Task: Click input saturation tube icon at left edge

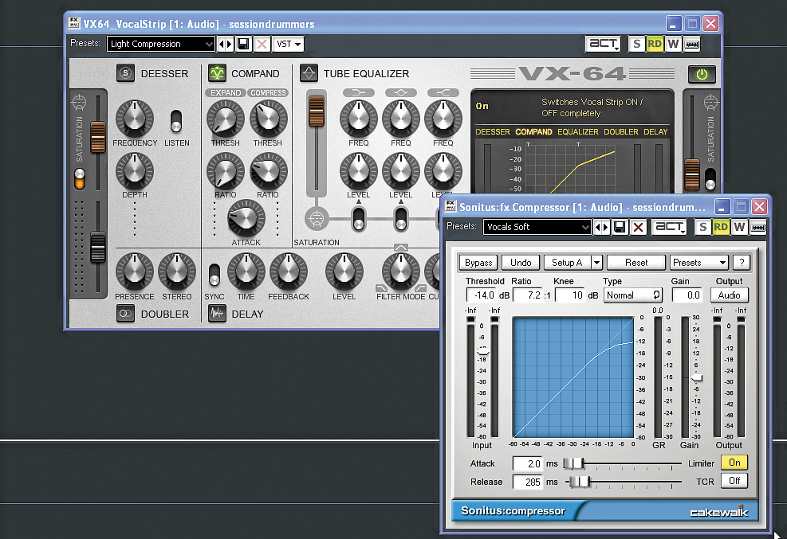Action: point(79,102)
